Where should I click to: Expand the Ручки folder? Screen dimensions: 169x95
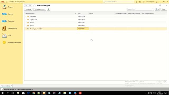(x=26, y=26)
